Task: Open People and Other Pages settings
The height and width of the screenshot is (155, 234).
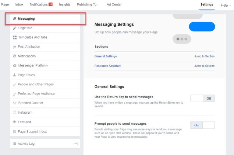Action: (45, 84)
